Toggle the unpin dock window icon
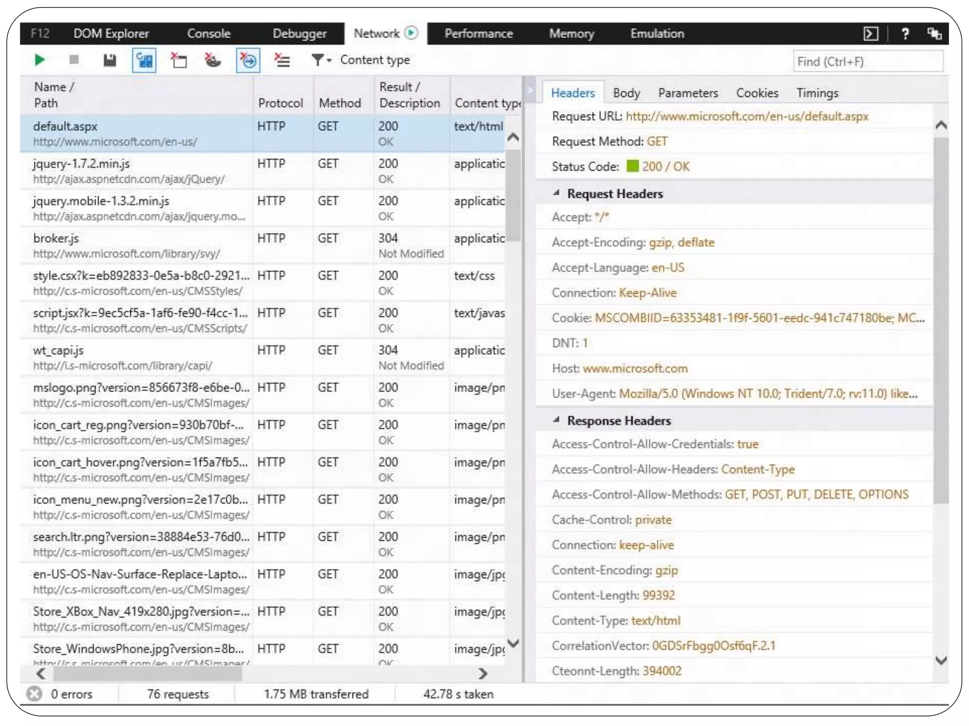This screenshot has width=969, height=726. [934, 34]
